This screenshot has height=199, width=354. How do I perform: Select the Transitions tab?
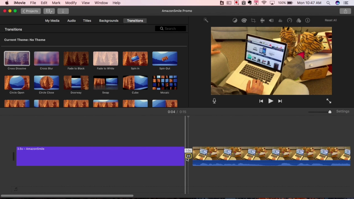pyautogui.click(x=135, y=21)
